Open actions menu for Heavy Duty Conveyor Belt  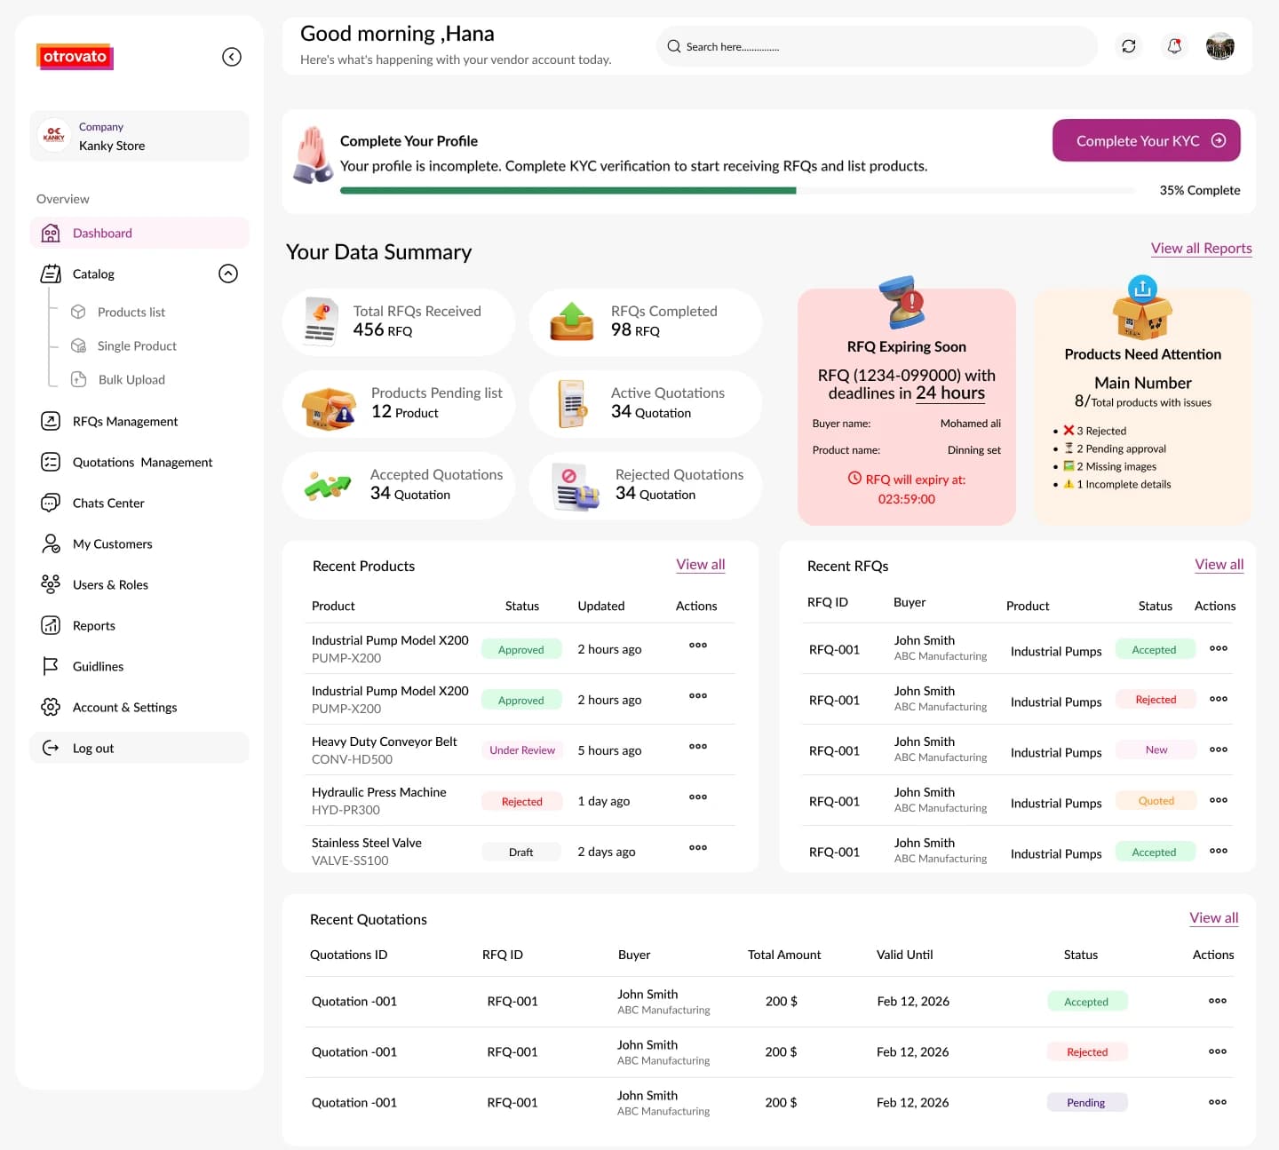point(698,747)
